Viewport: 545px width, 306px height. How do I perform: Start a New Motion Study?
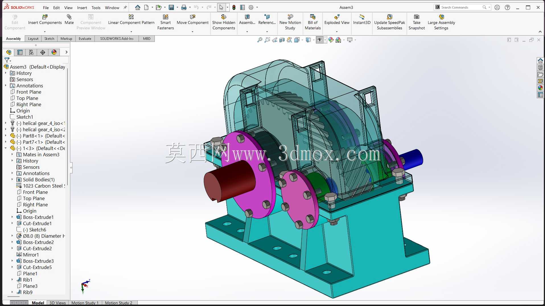[x=290, y=22]
